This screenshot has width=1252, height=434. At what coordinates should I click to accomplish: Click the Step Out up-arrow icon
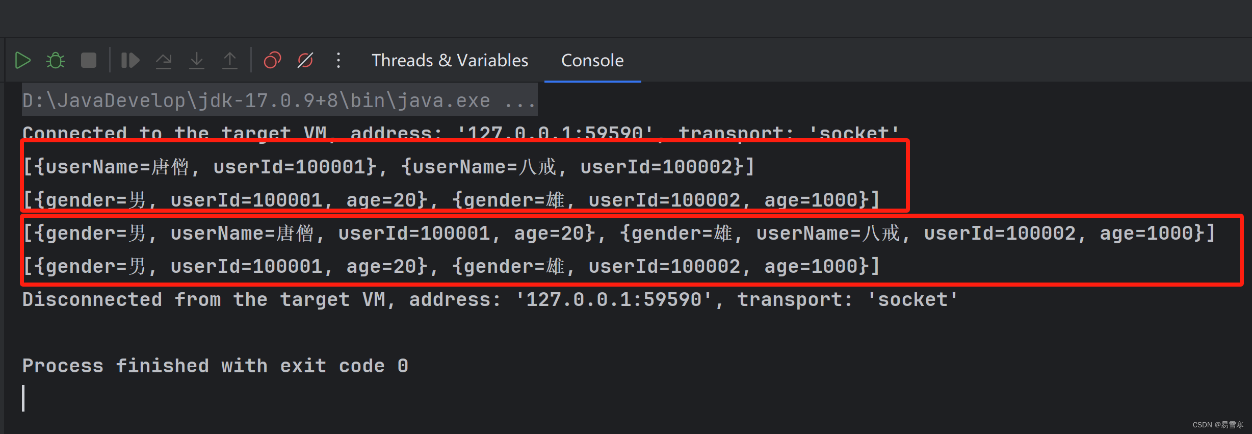[230, 61]
